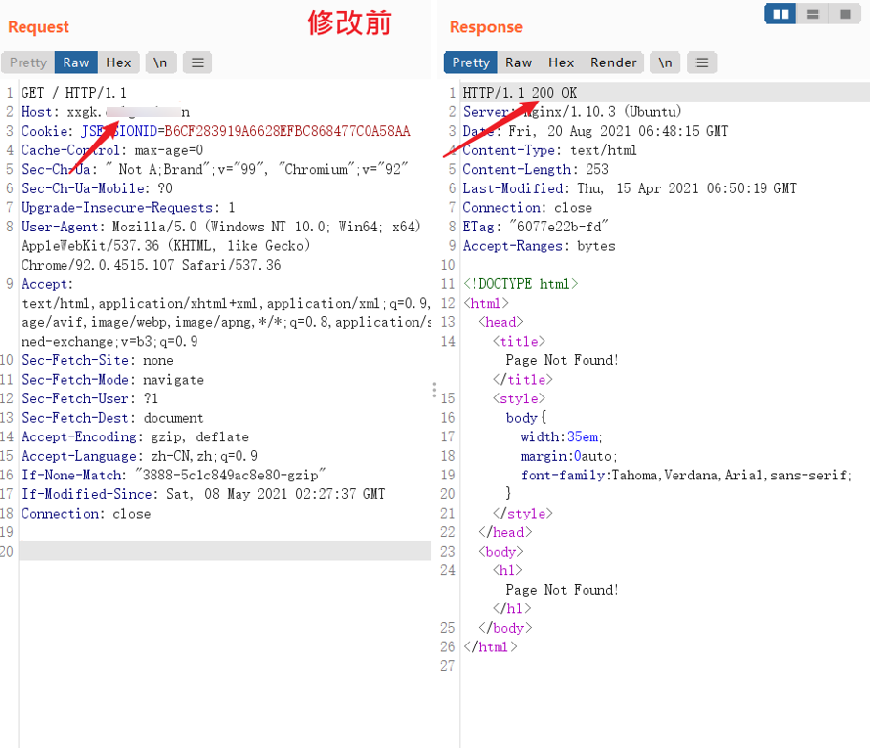Click the response Date header line
This screenshot has width=870, height=748.
click(x=595, y=131)
